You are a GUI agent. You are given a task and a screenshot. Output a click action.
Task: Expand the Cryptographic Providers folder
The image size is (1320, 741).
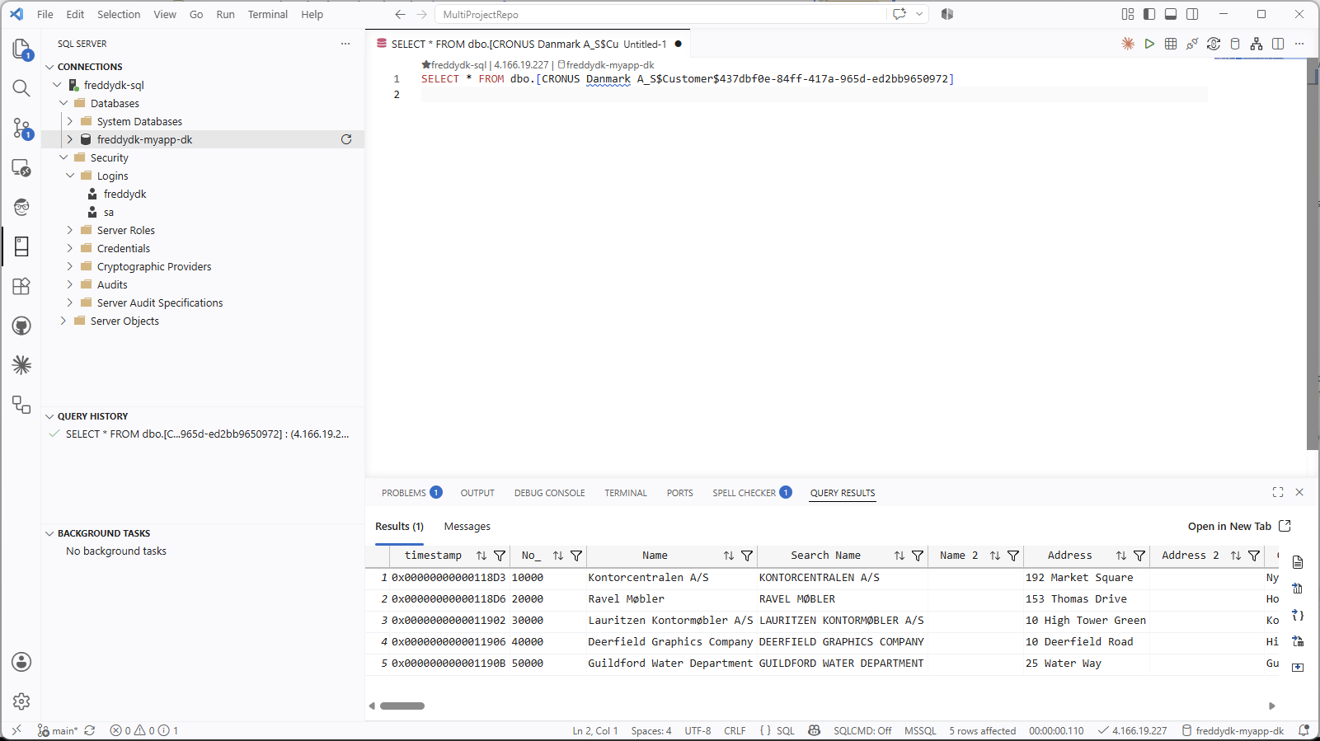70,266
